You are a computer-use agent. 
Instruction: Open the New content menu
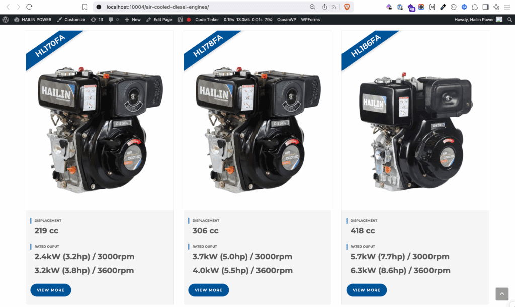(133, 20)
